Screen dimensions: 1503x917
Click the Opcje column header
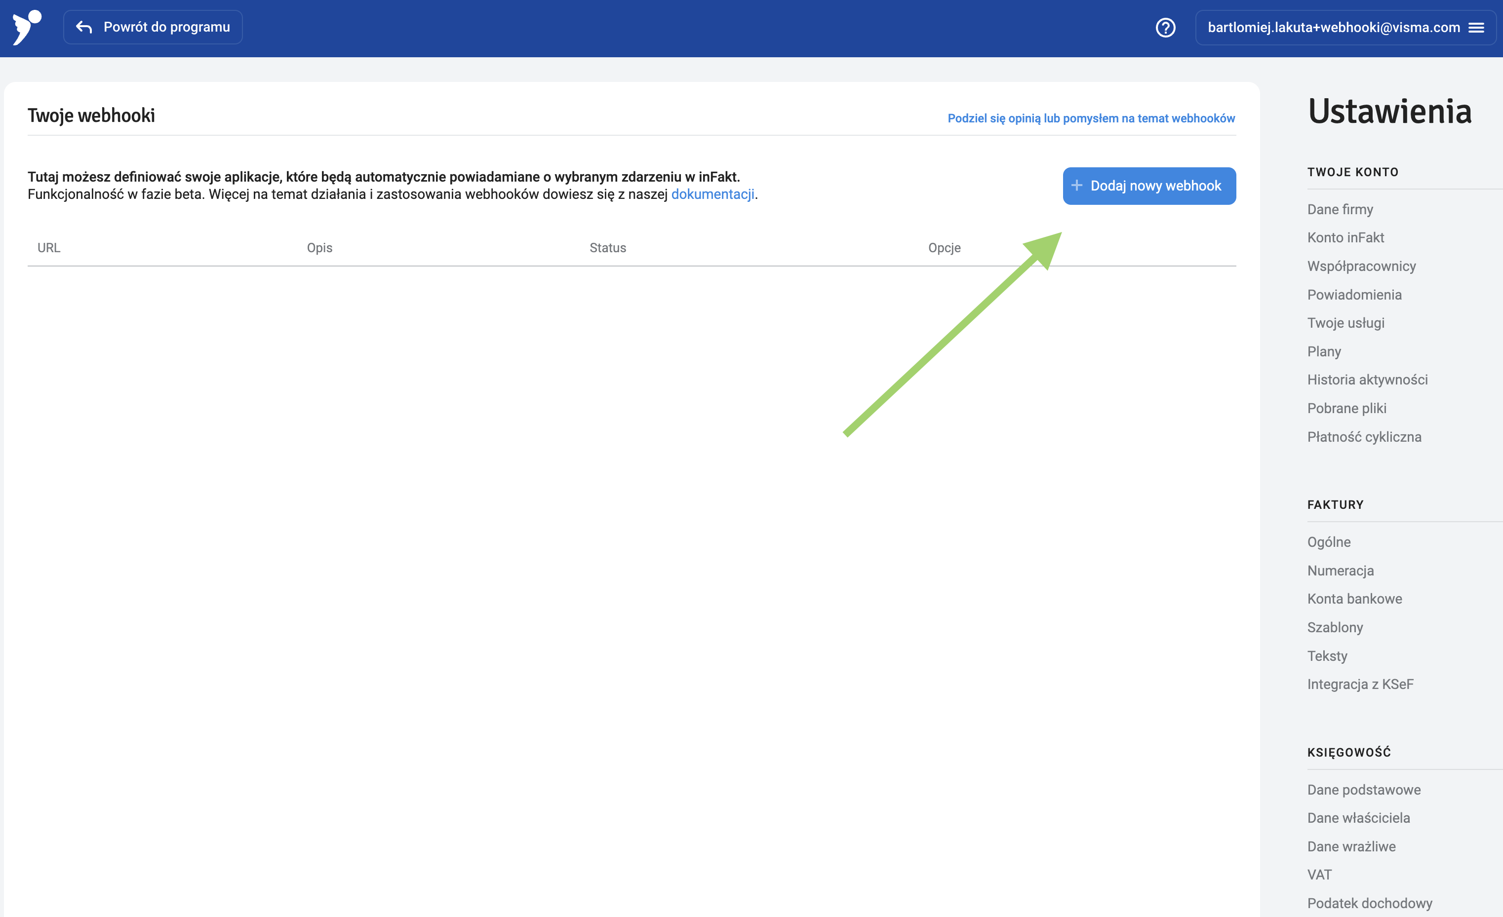pyautogui.click(x=944, y=248)
